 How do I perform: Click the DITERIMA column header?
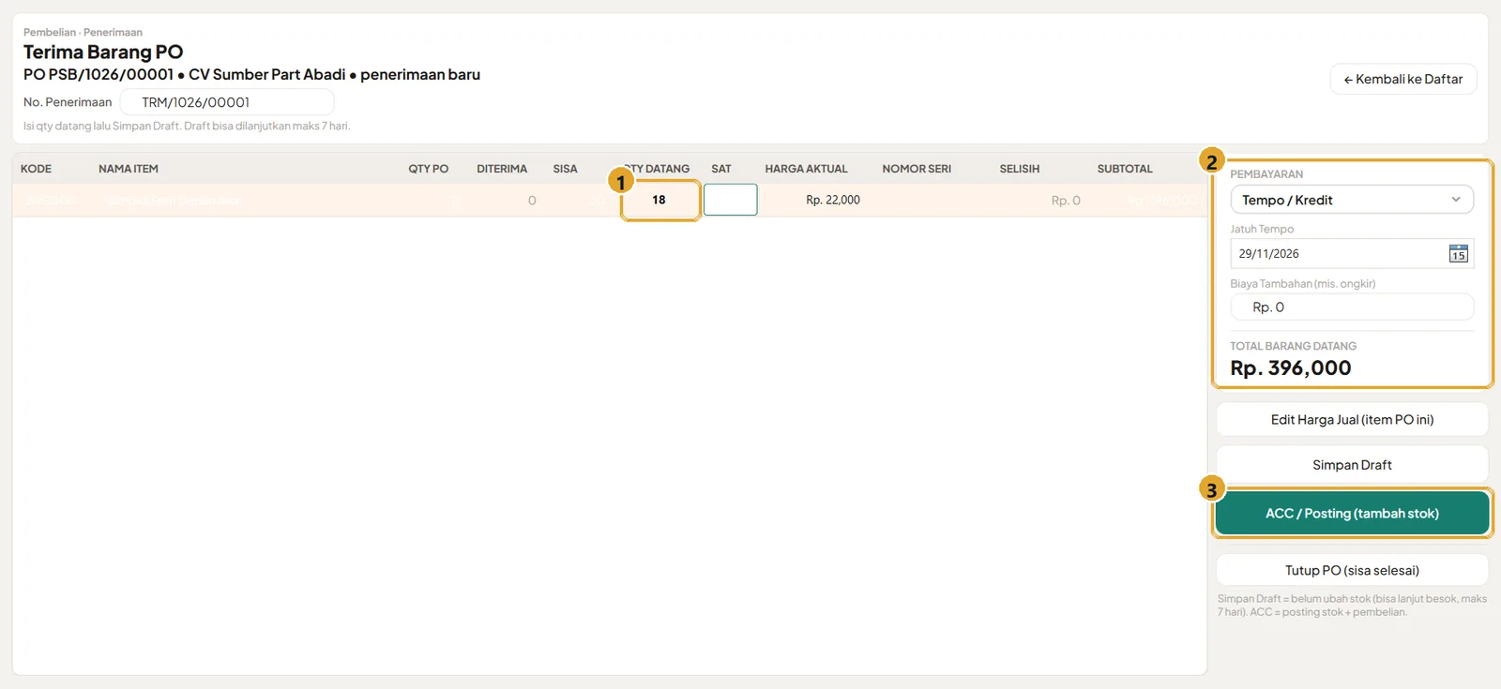502,169
